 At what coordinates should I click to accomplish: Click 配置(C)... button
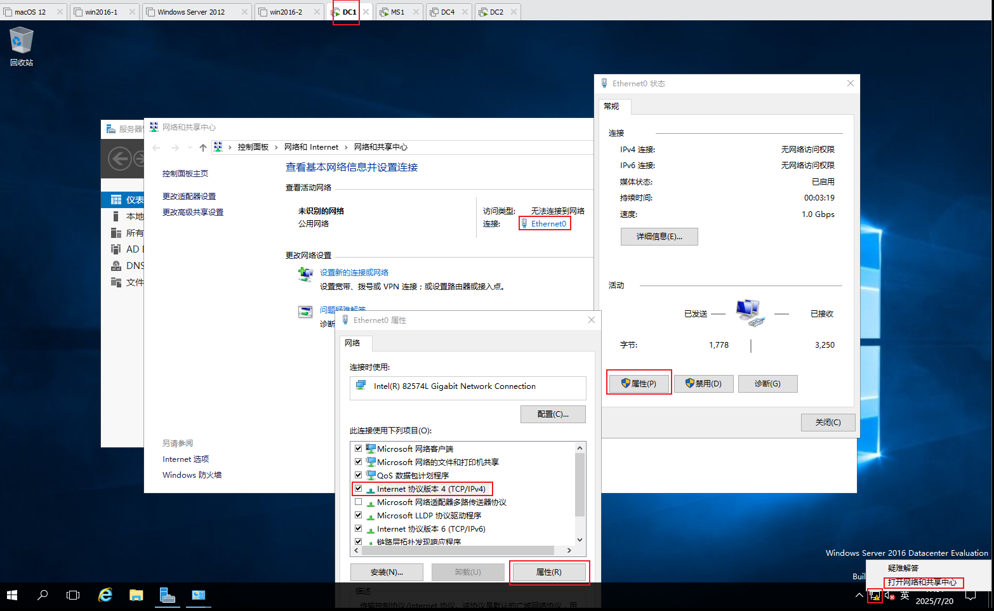pos(553,414)
